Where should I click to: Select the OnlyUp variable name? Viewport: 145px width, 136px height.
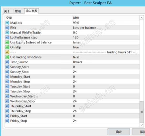coord(16,47)
